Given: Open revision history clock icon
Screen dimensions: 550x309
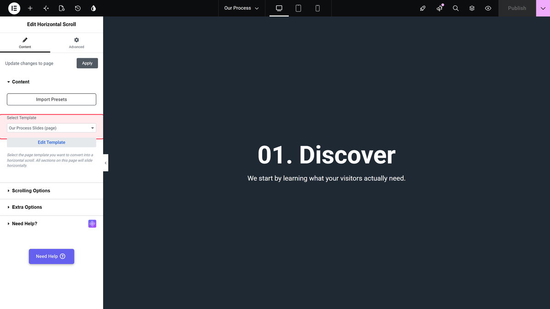Looking at the screenshot, I should tap(77, 8).
